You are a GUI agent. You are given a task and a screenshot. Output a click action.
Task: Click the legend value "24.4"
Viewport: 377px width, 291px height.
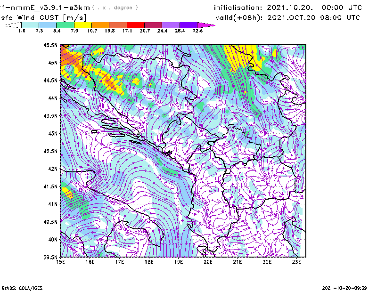(x=162, y=31)
